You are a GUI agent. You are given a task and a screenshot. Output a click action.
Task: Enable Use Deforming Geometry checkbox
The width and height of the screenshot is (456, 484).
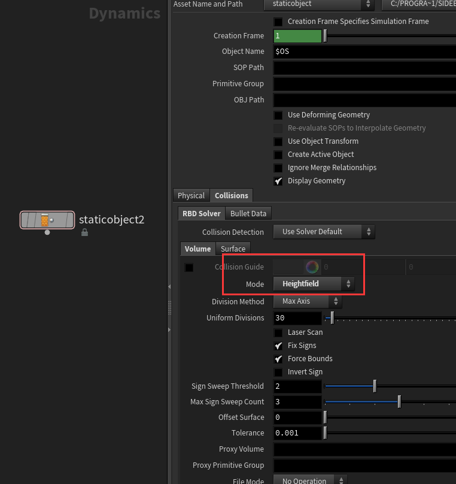click(278, 115)
